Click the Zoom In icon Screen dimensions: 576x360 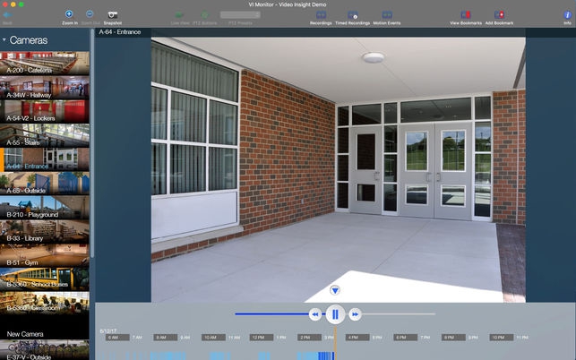point(69,14)
